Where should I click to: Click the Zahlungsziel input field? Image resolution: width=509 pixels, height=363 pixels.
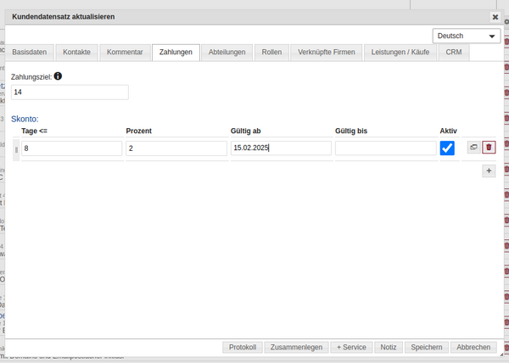click(70, 92)
